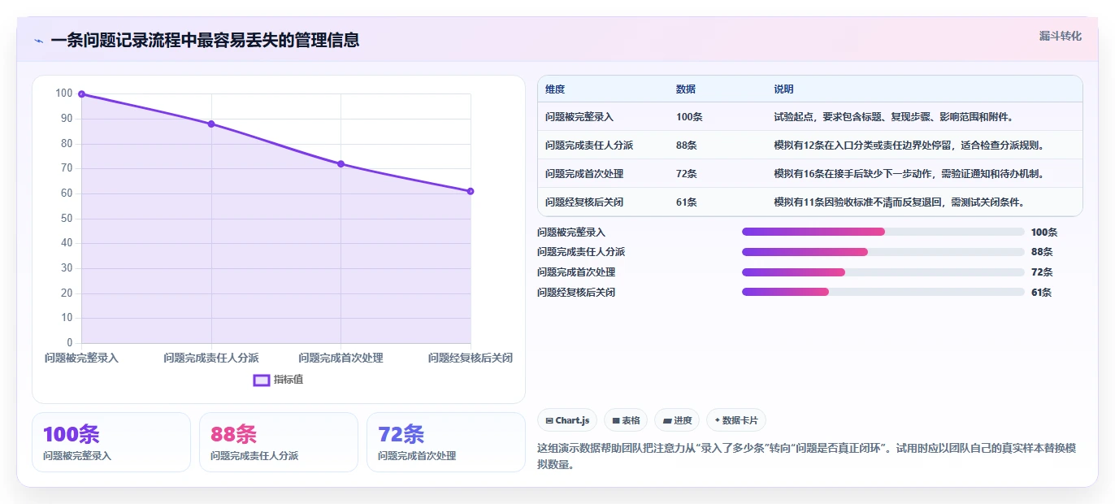Click the 问题完成责任人分派 progress bar
Viewport: 1115px width, 504px height.
883,252
